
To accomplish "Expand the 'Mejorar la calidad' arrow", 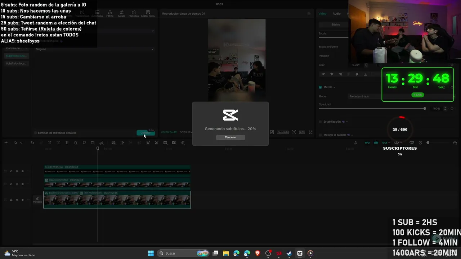I will (x=352, y=135).
